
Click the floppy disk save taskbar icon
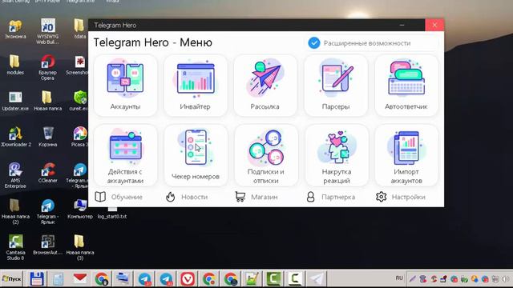37,279
